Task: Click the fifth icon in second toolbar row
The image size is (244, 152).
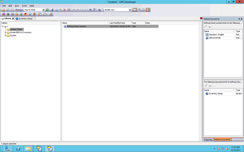Action: point(21,14)
